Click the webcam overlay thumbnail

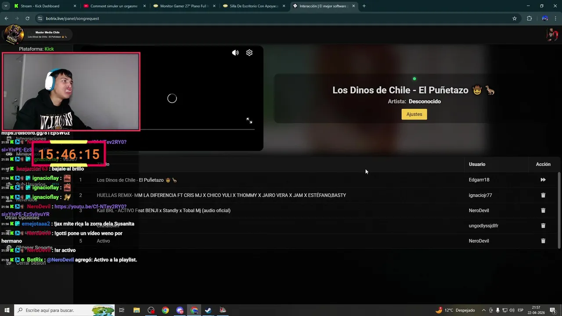tap(71, 92)
